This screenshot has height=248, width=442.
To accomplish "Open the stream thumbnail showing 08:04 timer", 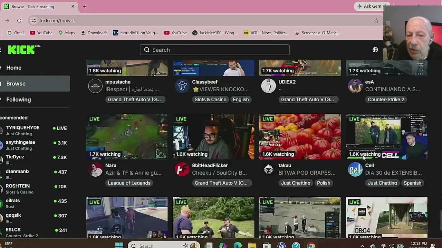I will point(387,217).
